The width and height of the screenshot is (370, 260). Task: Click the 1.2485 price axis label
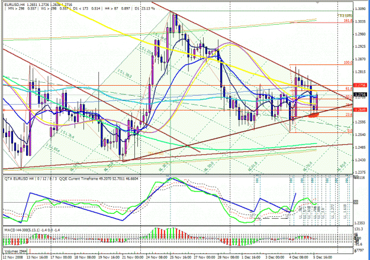click(x=360, y=147)
